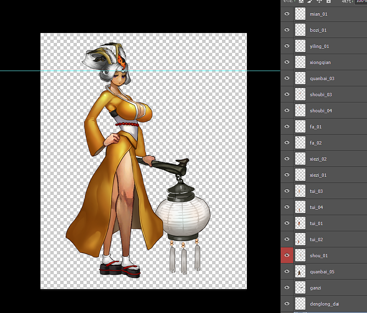Toggle the eye icon for tui_03
Viewport: 367px width, 313px height.
[x=287, y=191]
